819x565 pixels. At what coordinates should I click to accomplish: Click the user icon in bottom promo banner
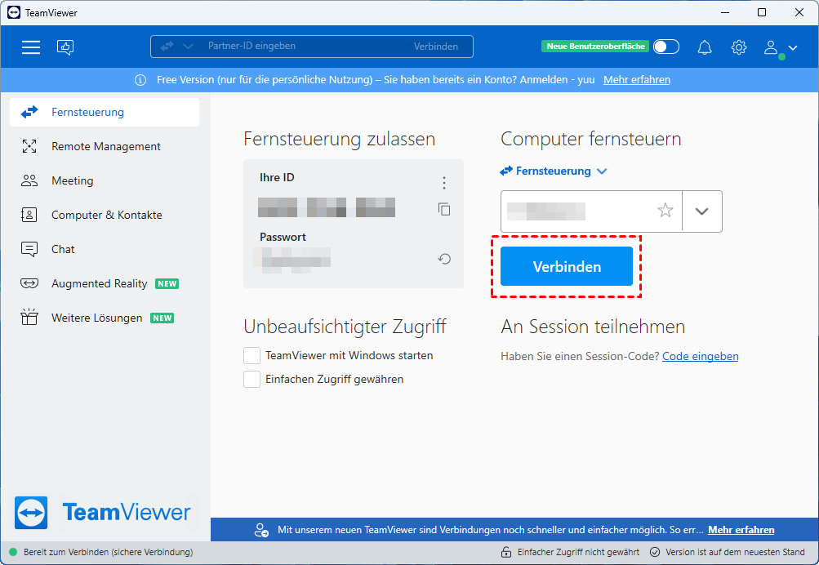(261, 530)
